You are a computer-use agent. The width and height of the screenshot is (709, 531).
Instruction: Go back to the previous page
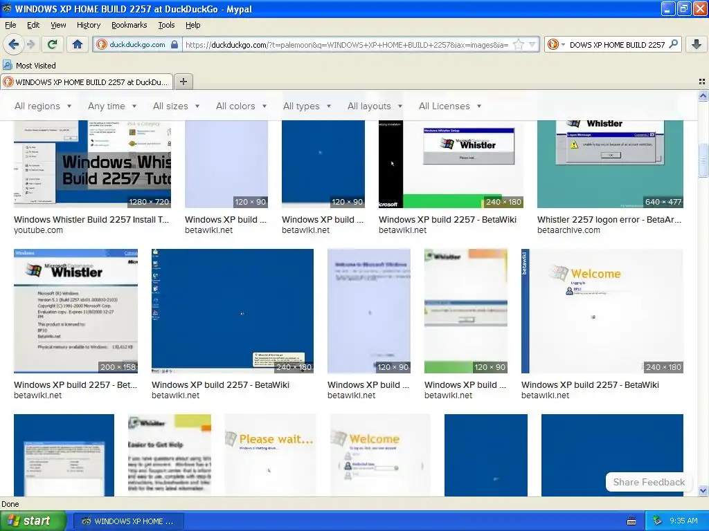tap(14, 44)
